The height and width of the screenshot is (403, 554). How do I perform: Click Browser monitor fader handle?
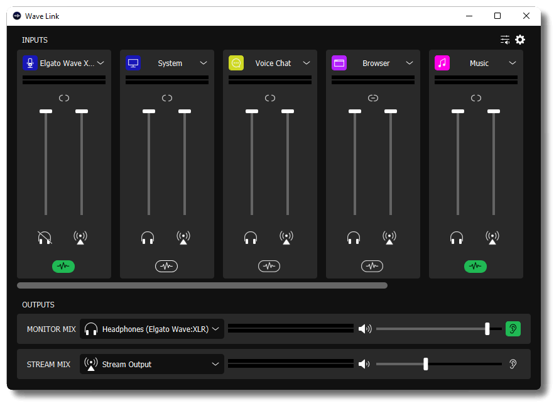355,111
